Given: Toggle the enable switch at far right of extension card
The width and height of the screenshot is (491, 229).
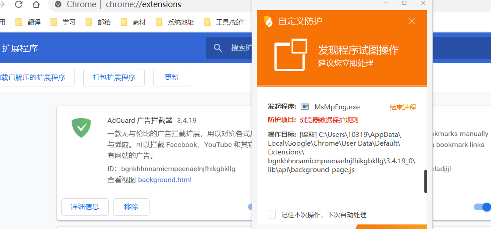Looking at the screenshot, I should [483, 207].
